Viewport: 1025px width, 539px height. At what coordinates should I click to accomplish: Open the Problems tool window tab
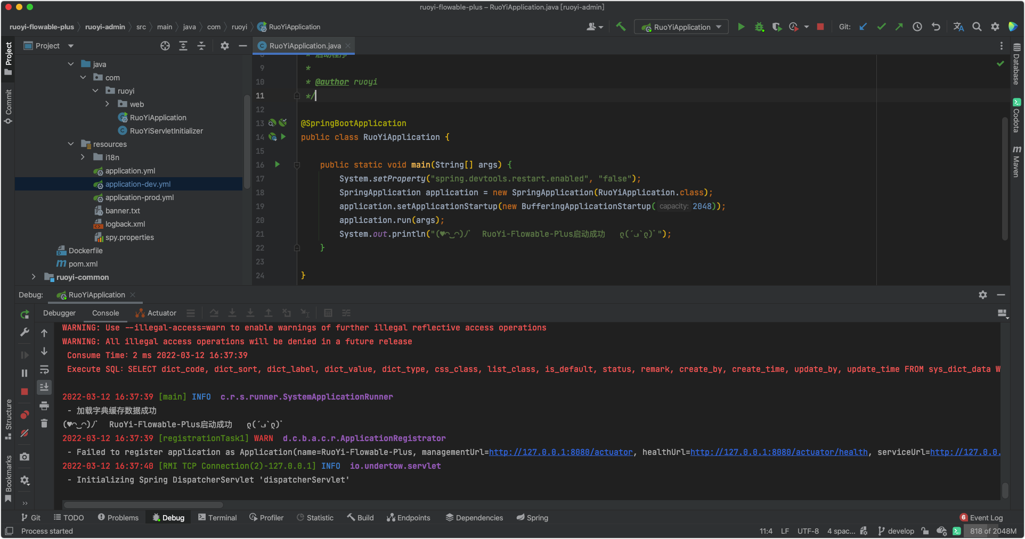(118, 517)
